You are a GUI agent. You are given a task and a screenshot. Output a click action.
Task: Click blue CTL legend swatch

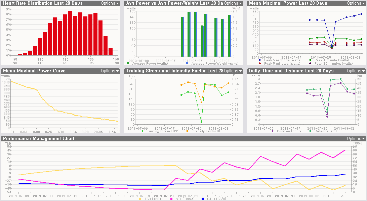tap(203, 199)
